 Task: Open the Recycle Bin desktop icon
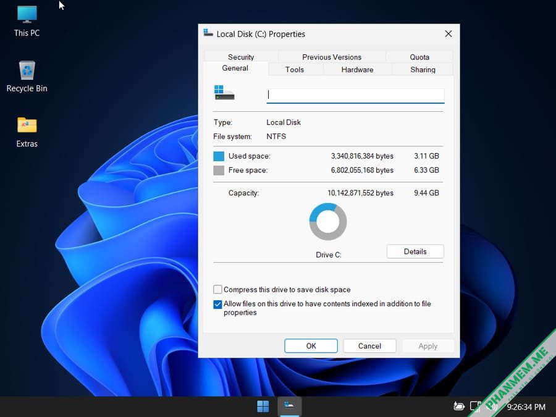pyautogui.click(x=27, y=76)
